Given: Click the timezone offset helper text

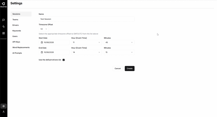Looking at the screenshot, I should (x=68, y=34).
